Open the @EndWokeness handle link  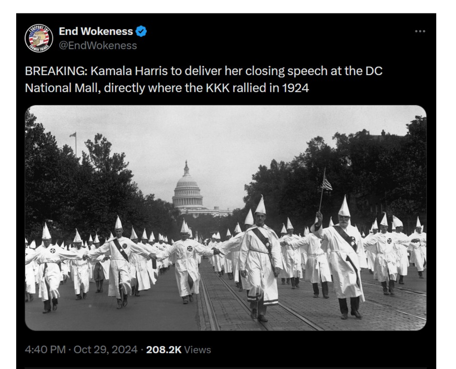pos(98,46)
